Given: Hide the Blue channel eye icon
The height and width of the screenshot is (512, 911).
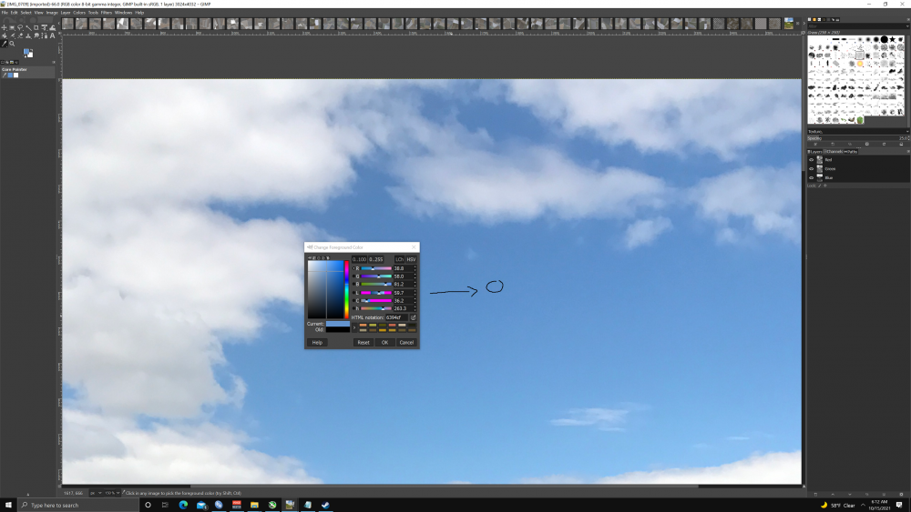Looking at the screenshot, I should tap(811, 177).
